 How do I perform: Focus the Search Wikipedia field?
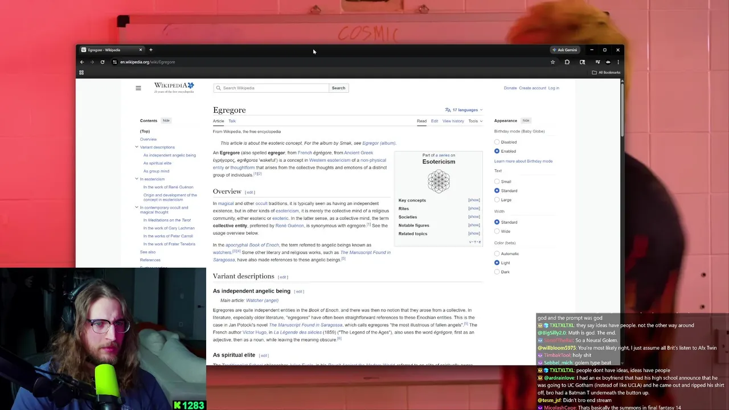(271, 88)
